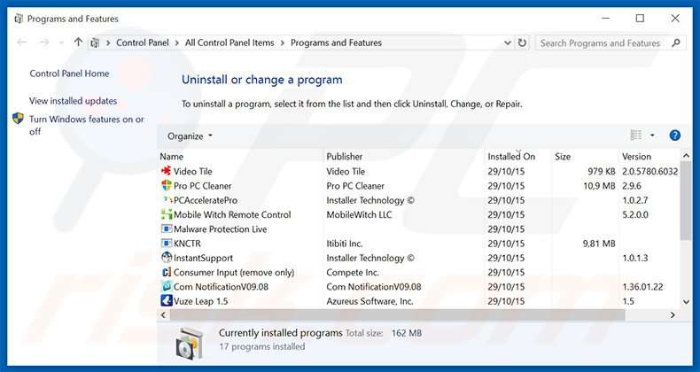Click the 9,81 MB size cell
The height and width of the screenshot is (372, 700).
click(x=599, y=244)
